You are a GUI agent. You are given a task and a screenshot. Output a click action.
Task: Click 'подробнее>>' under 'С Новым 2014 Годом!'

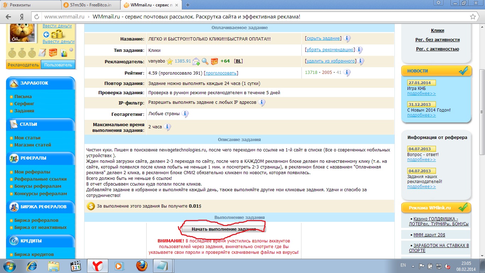pos(421,115)
